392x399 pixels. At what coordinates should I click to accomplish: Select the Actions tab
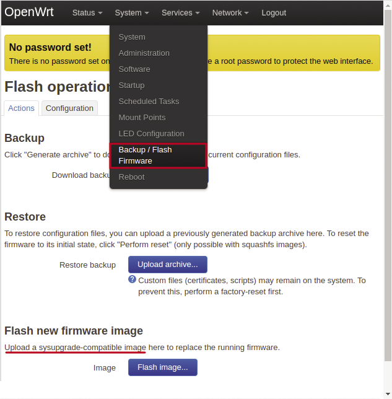(x=21, y=108)
